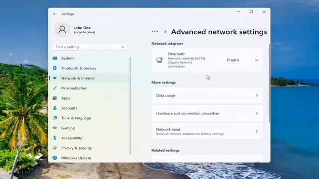319x179 pixels.
Task: Click the Network & internet wifi icon
Action: coord(55,78)
